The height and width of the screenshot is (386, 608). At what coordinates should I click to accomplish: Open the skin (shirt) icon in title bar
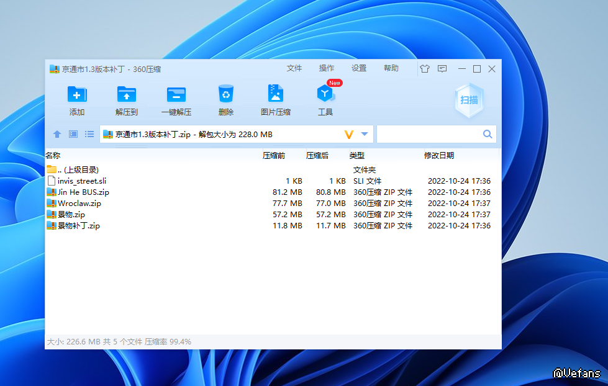(x=425, y=69)
